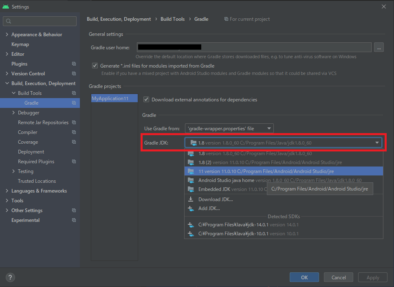Click the OK button
The width and height of the screenshot is (394, 287).
click(x=304, y=278)
